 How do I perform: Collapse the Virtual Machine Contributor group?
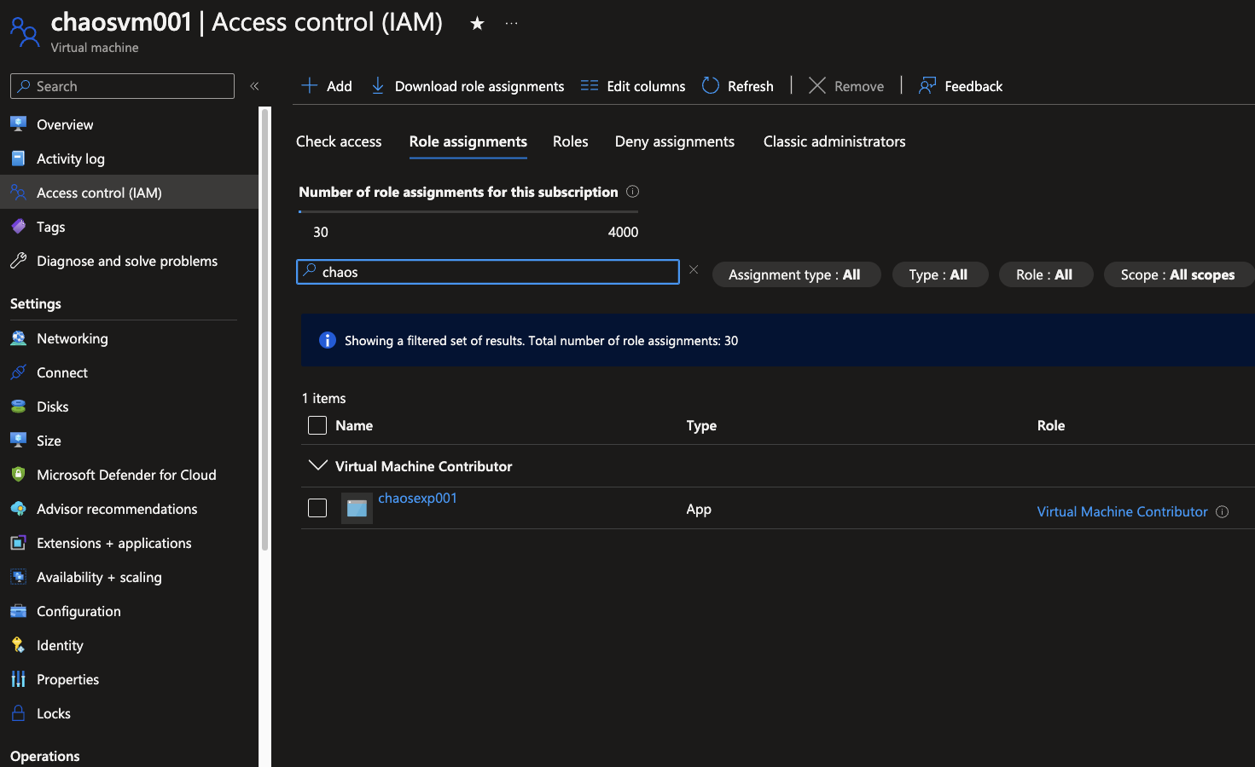pyautogui.click(x=317, y=465)
